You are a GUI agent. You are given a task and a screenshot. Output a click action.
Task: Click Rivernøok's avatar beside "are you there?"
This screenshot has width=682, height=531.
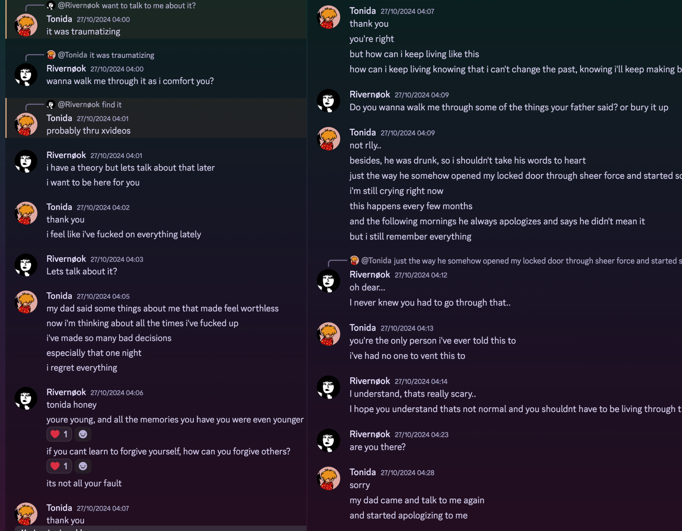coord(328,440)
